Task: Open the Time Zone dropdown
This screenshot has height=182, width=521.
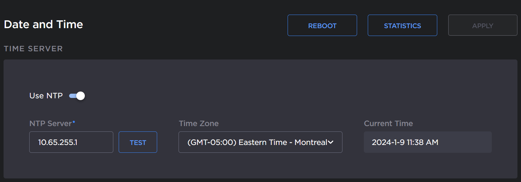Action: tap(260, 142)
